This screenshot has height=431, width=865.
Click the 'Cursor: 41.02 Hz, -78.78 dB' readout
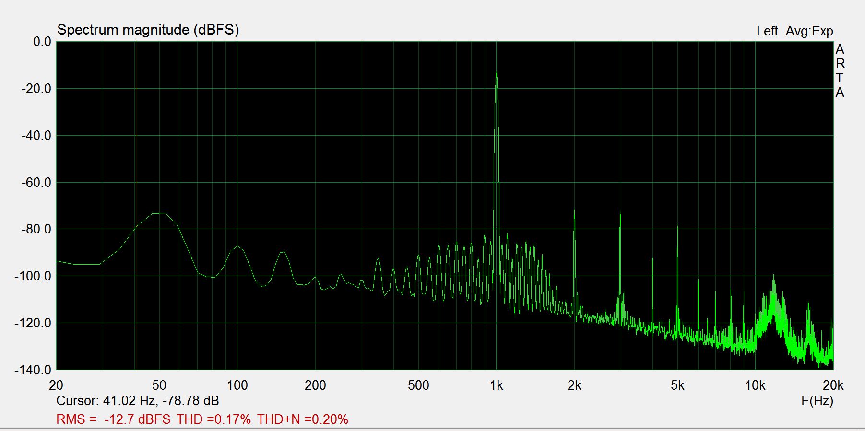pyautogui.click(x=138, y=401)
